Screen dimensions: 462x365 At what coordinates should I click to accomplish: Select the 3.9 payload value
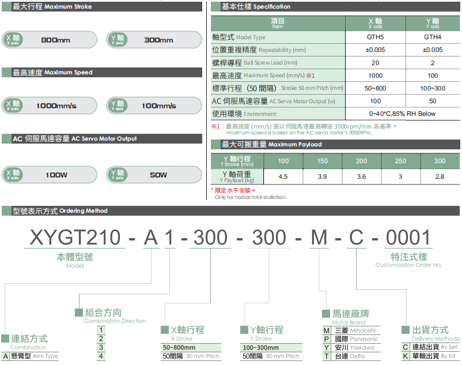pos(323,176)
